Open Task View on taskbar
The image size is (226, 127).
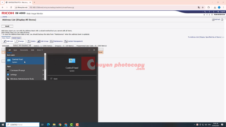pos(42,124)
